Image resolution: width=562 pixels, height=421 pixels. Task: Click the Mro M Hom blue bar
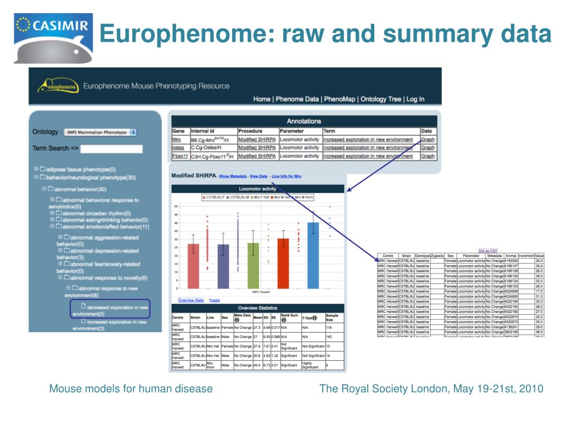point(313,255)
